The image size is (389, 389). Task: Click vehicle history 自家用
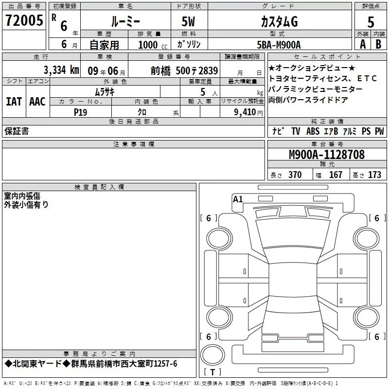pos(104,45)
